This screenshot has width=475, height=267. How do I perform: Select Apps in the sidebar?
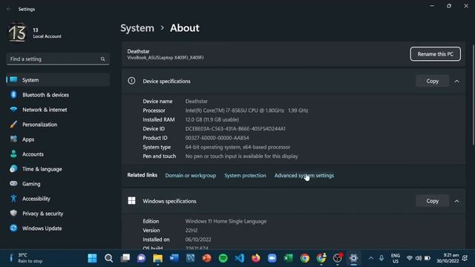tap(58, 139)
